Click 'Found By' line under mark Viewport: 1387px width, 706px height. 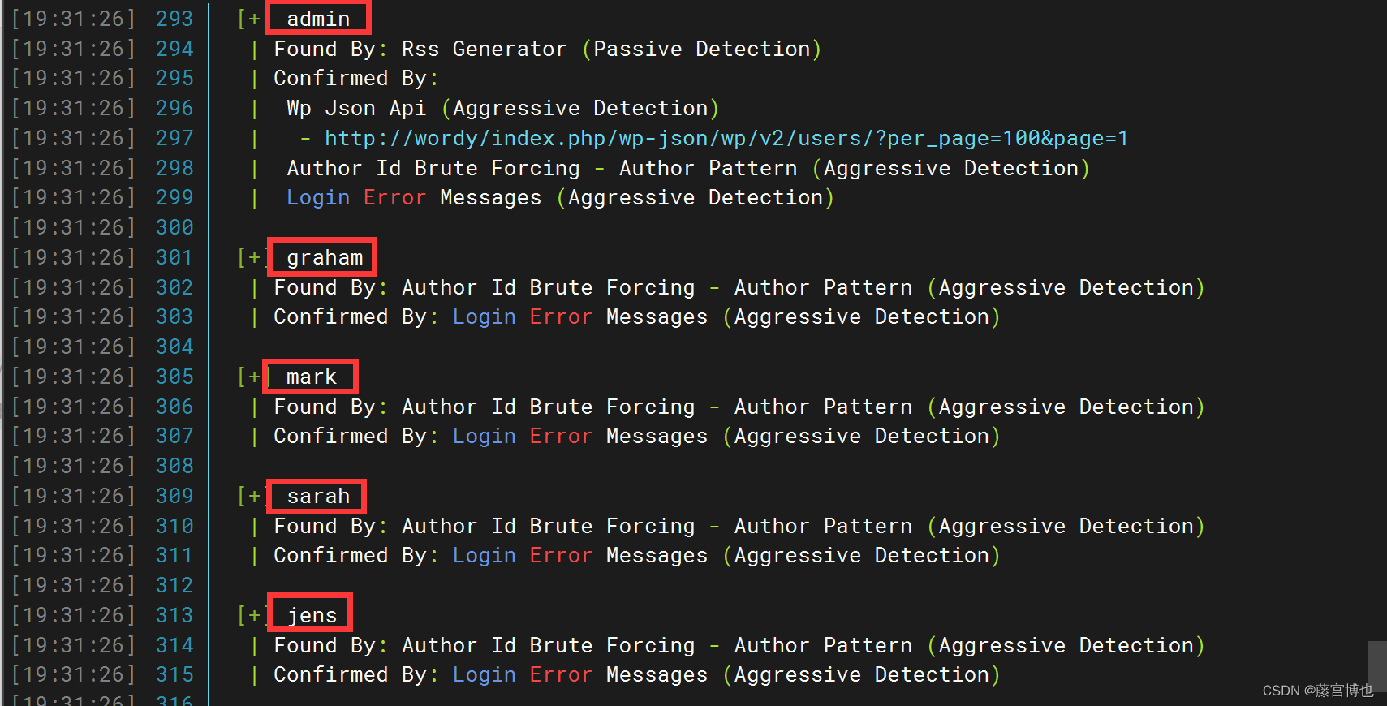tap(739, 407)
